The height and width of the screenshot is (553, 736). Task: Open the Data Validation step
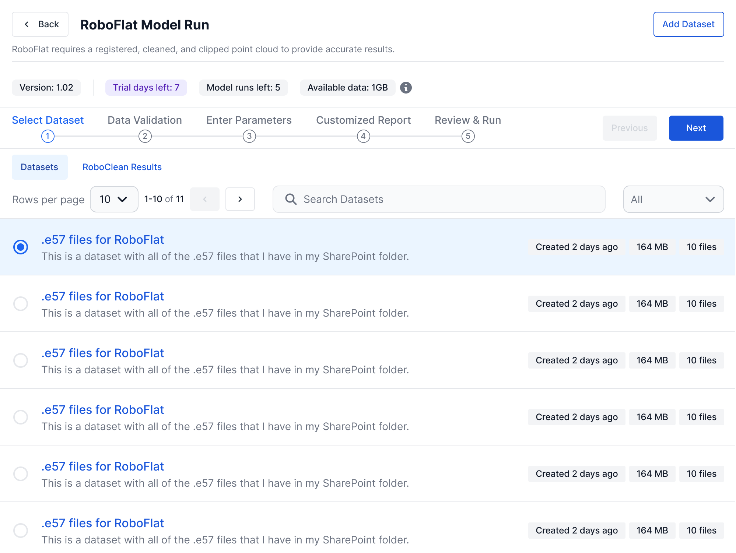145,120
